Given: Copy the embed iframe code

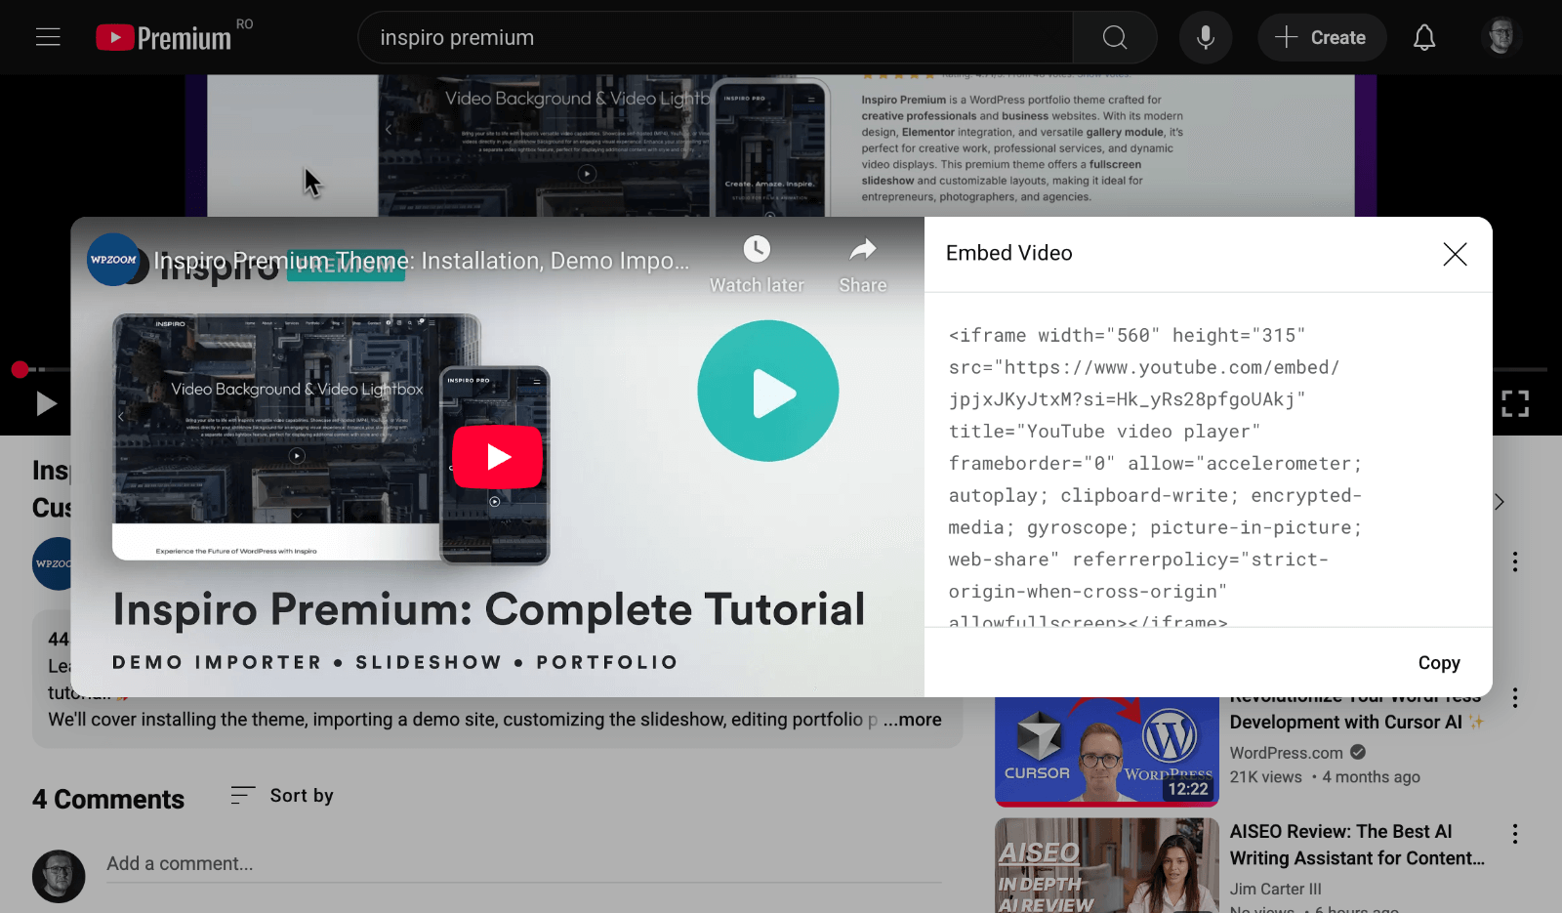Looking at the screenshot, I should (x=1438, y=663).
